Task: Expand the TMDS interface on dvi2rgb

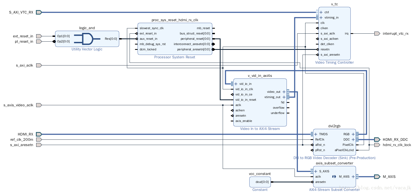Action: coord(316,134)
